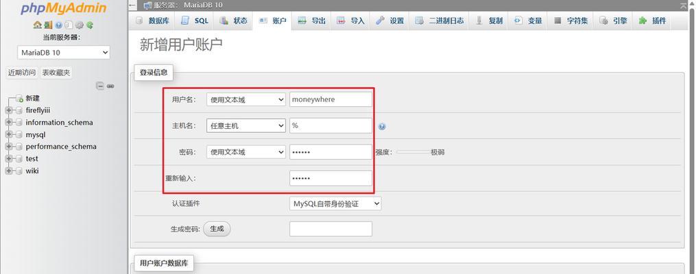Click the phpMyAdmin home icon
696x274 pixels.
[x=37, y=25]
